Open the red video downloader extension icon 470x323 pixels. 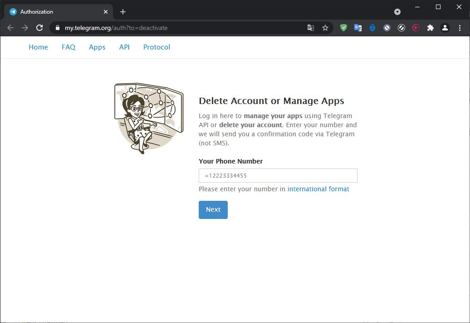[x=416, y=28]
